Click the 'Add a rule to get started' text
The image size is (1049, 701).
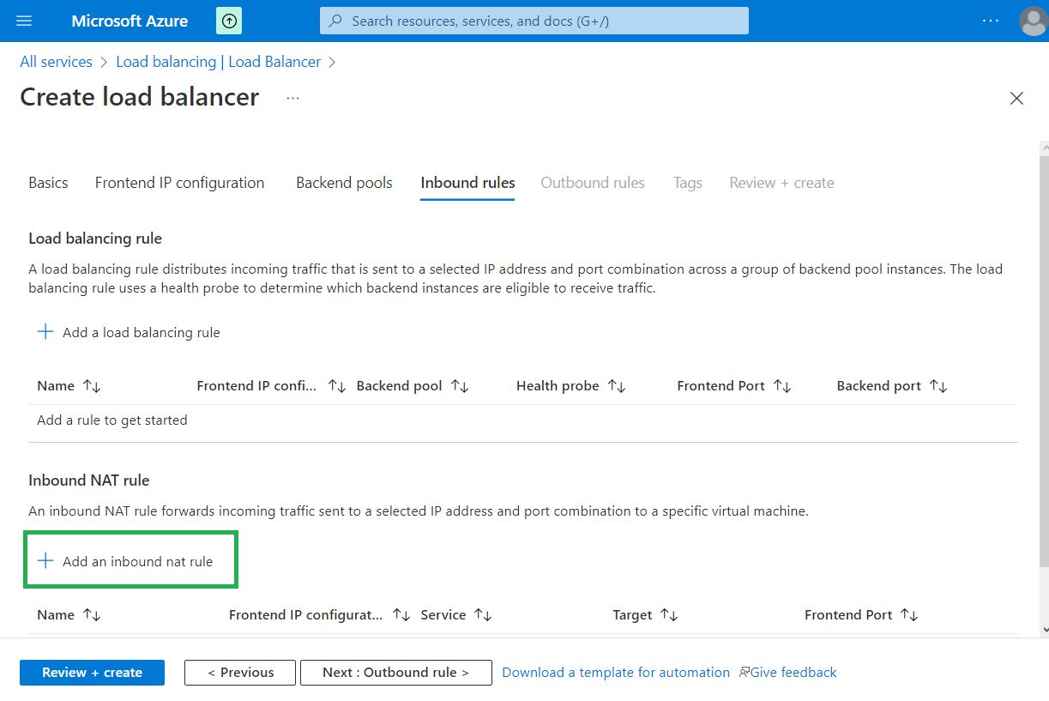pyautogui.click(x=112, y=420)
